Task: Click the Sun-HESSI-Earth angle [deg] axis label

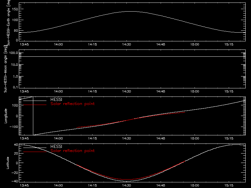Action: pyautogui.click(x=9, y=23)
